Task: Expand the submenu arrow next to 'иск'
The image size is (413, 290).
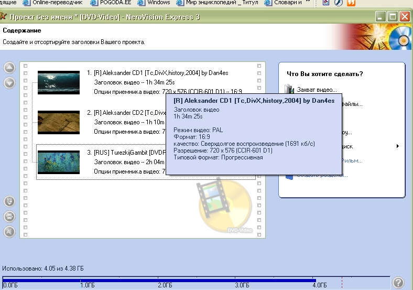Action: pyautogui.click(x=398, y=146)
